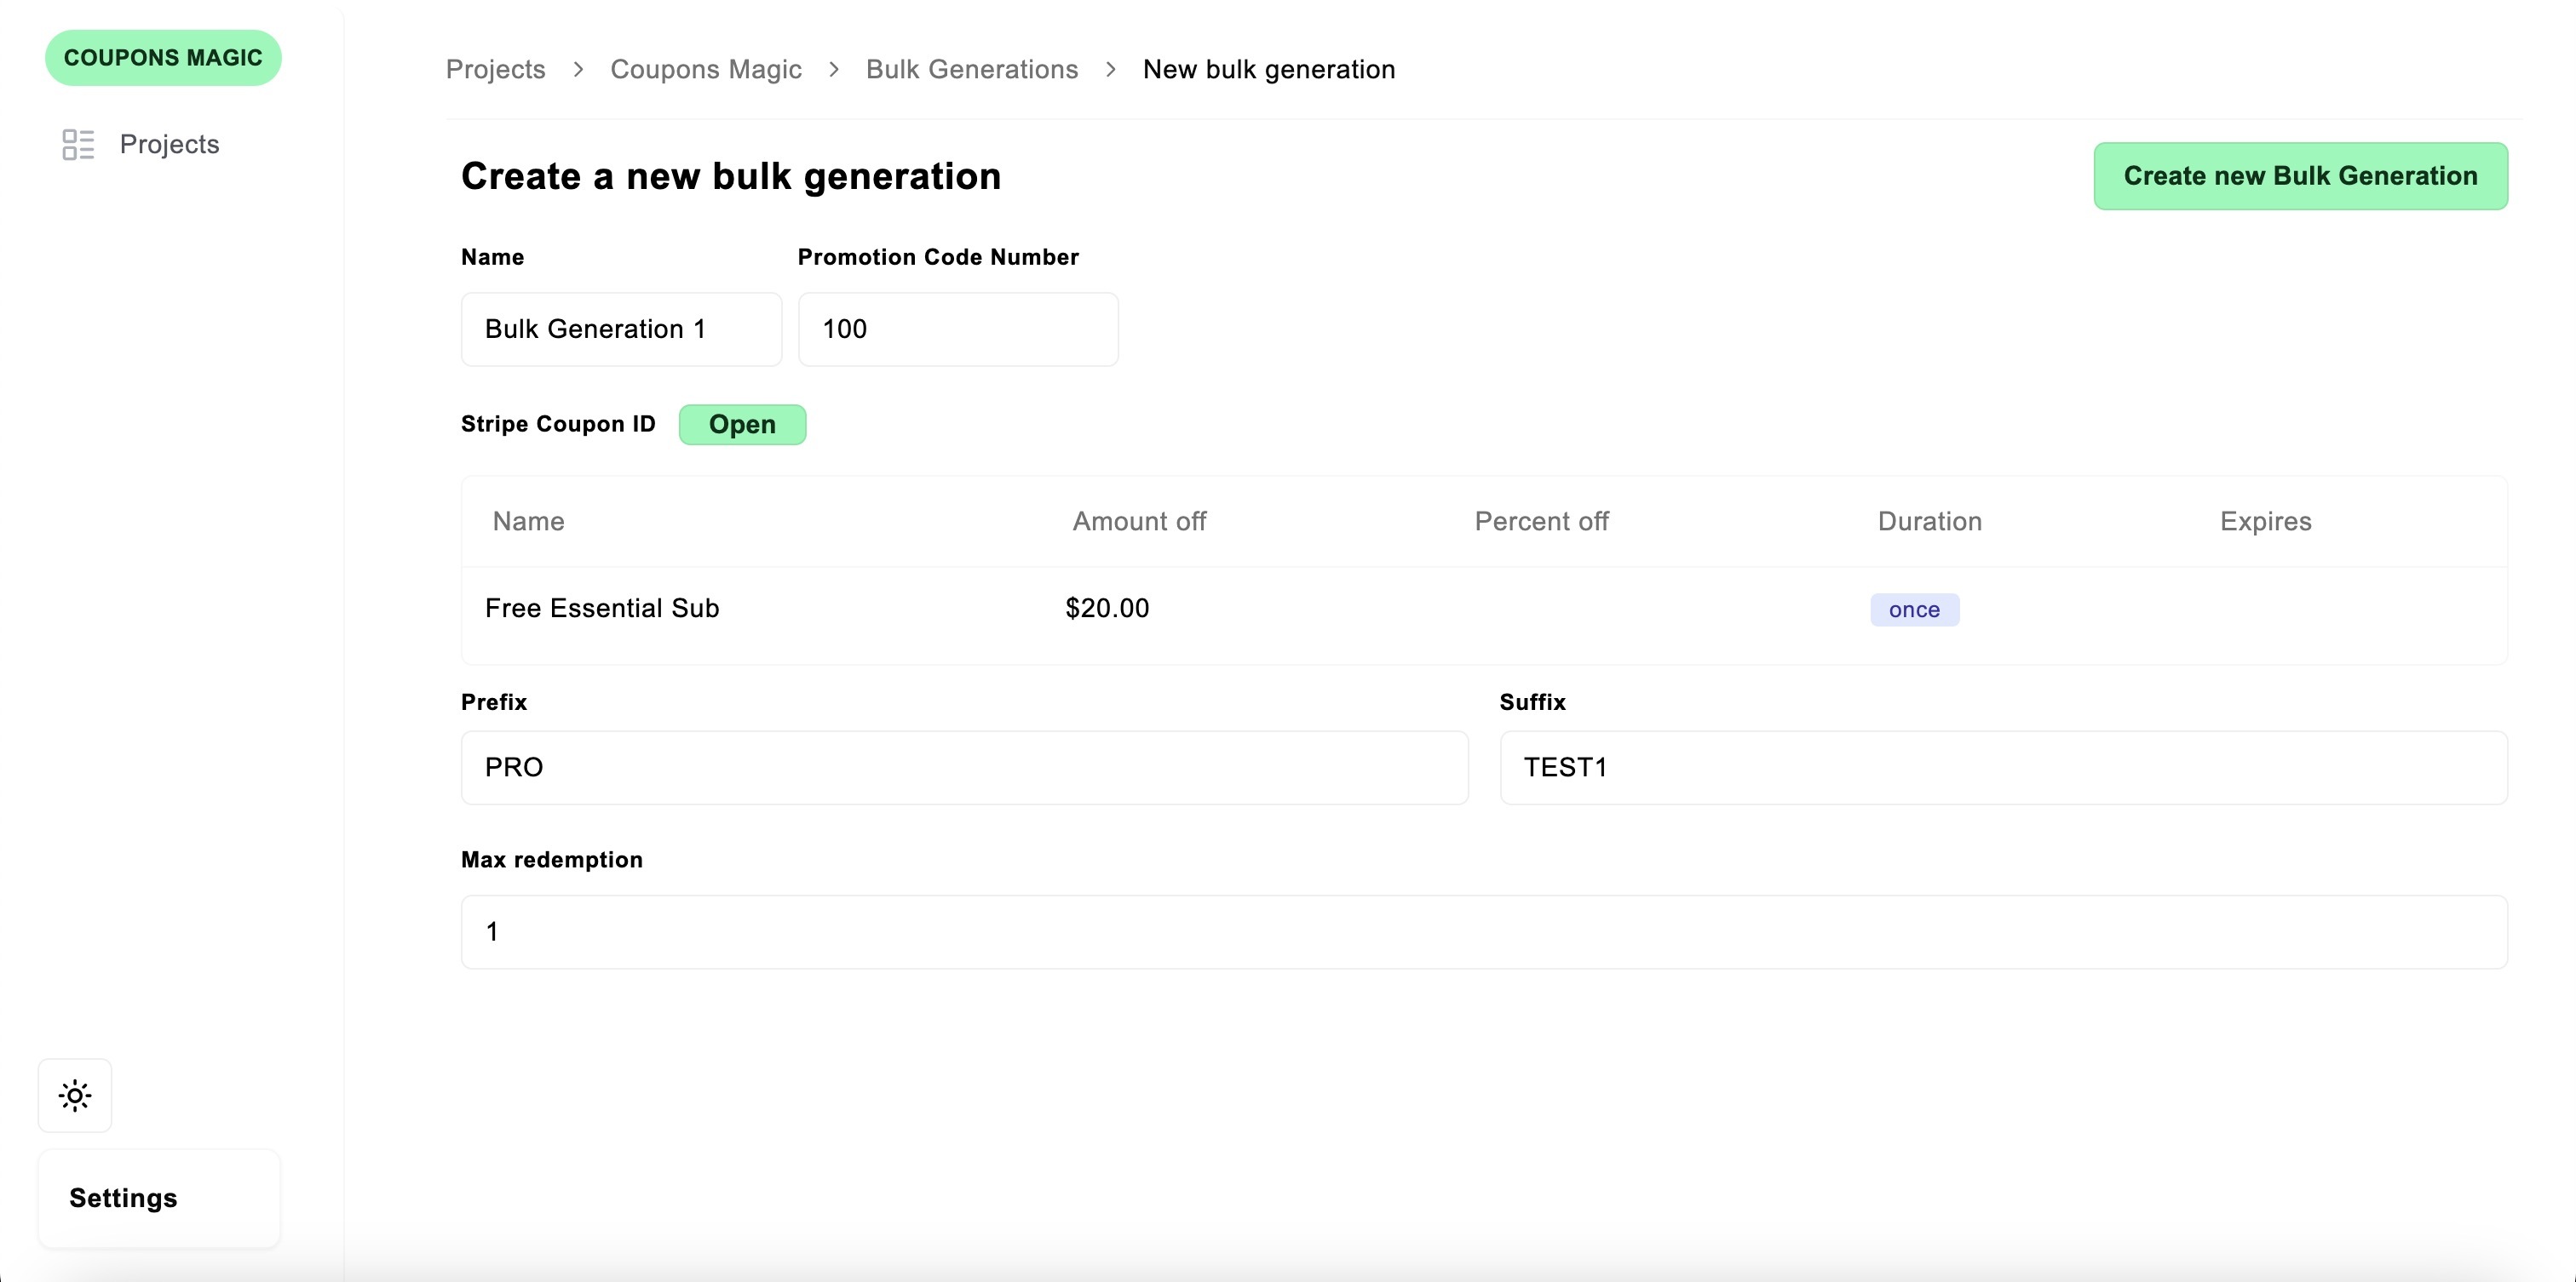Screen dimensions: 2576x1282
Task: Click the Promotion Code Number field
Action: pos(957,329)
